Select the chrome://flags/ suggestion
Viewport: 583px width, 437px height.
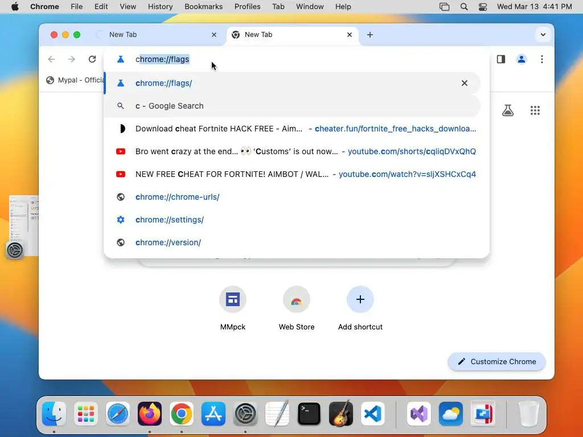(292, 83)
